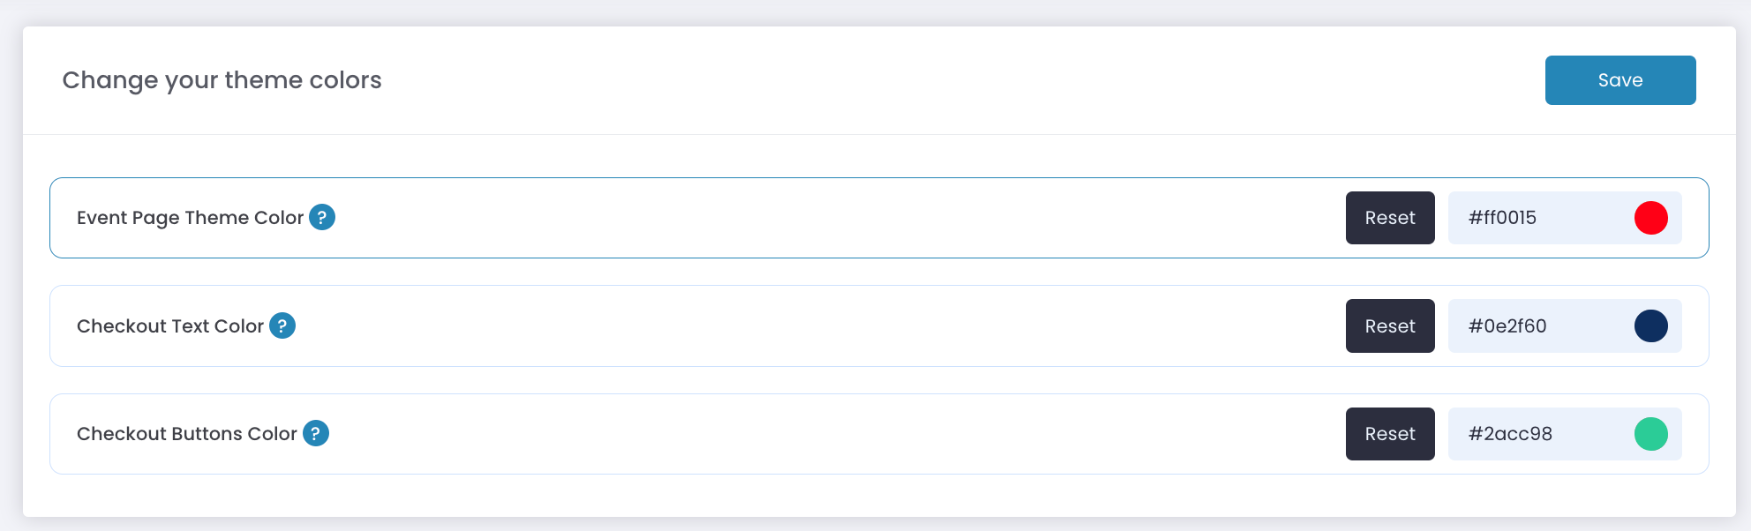Image resolution: width=1751 pixels, height=531 pixels.
Task: Pick the green Checkout Buttons swatch
Action: [x=1650, y=434]
